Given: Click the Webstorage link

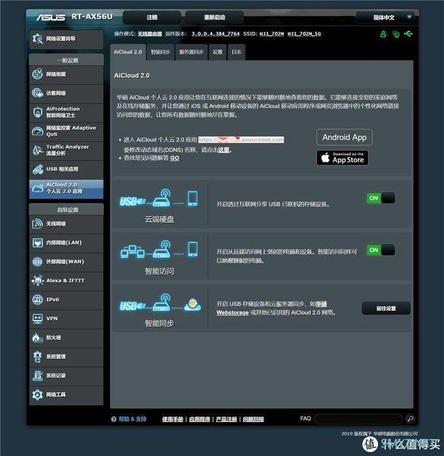Looking at the screenshot, I should coord(232,313).
